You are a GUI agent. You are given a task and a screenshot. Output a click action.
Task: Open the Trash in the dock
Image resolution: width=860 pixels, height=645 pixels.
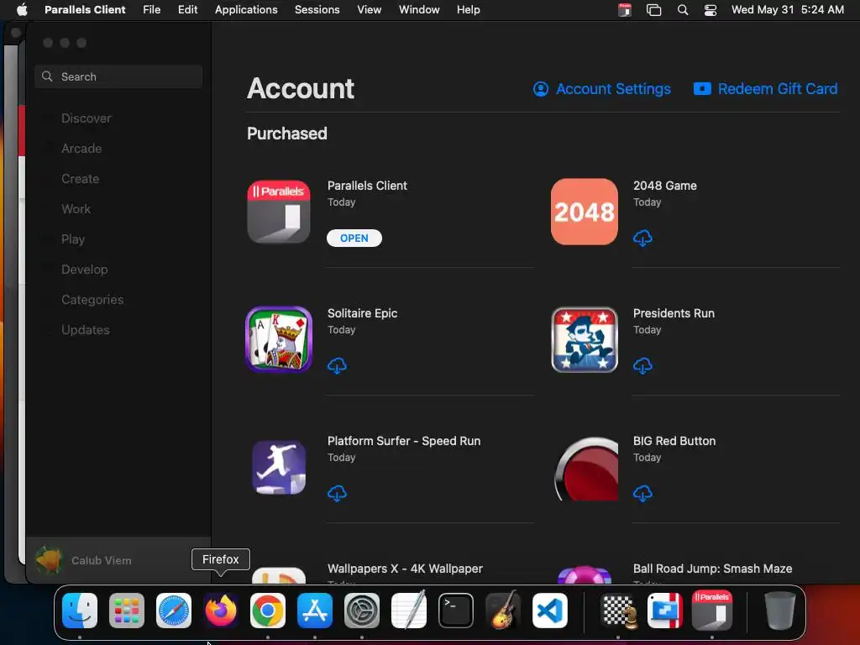coord(780,611)
